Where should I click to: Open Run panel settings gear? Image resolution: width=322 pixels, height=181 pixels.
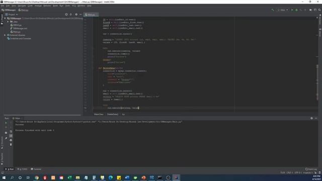311,118
